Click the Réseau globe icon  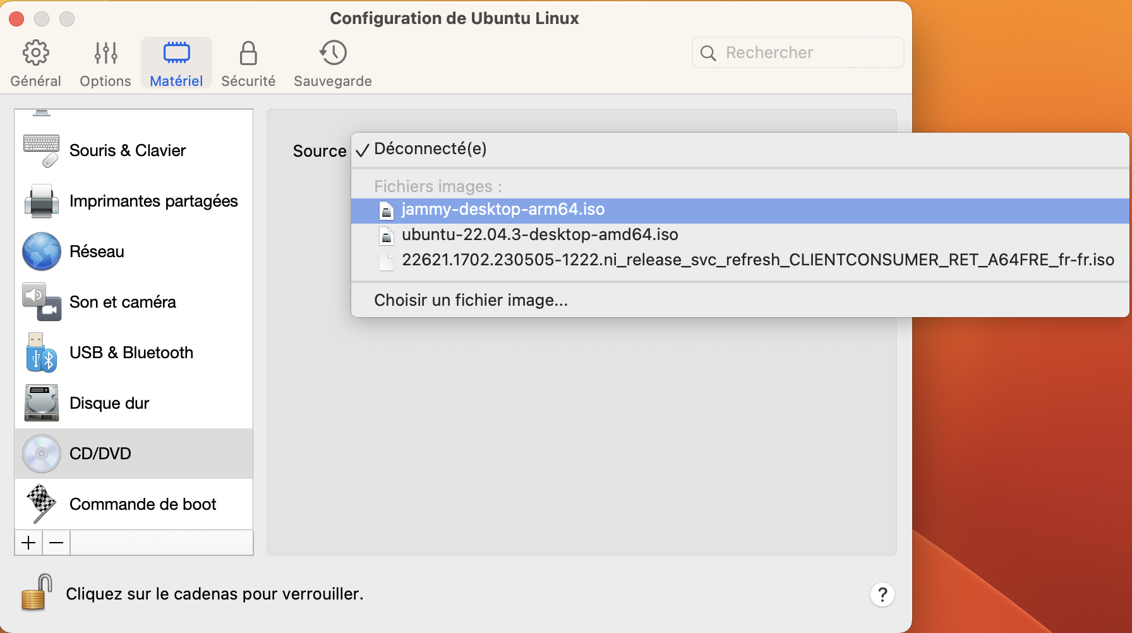point(42,251)
